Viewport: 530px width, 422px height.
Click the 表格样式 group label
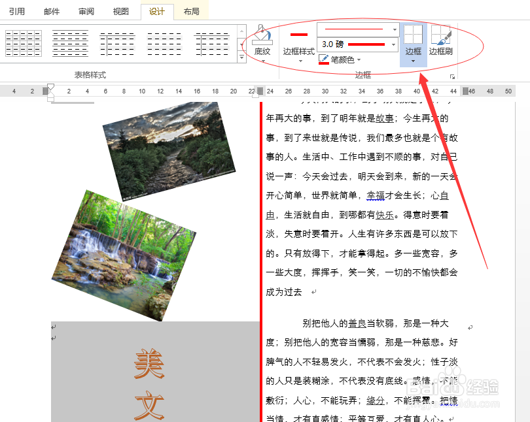click(x=90, y=75)
